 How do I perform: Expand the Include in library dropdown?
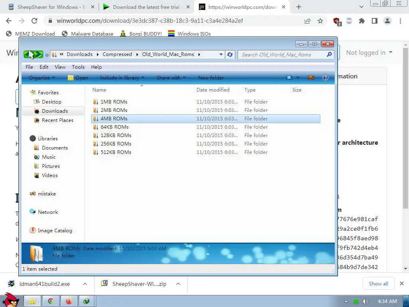click(122, 78)
